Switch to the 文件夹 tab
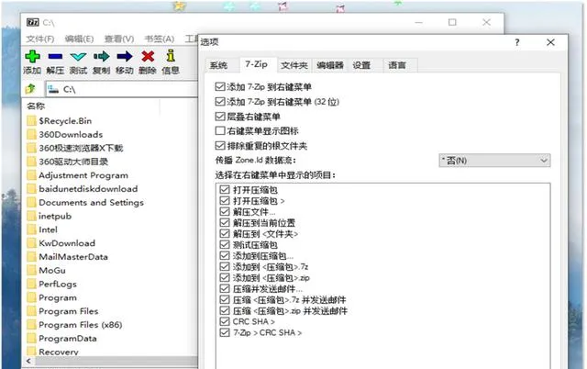Viewport: 587px width, 369px height. point(294,65)
